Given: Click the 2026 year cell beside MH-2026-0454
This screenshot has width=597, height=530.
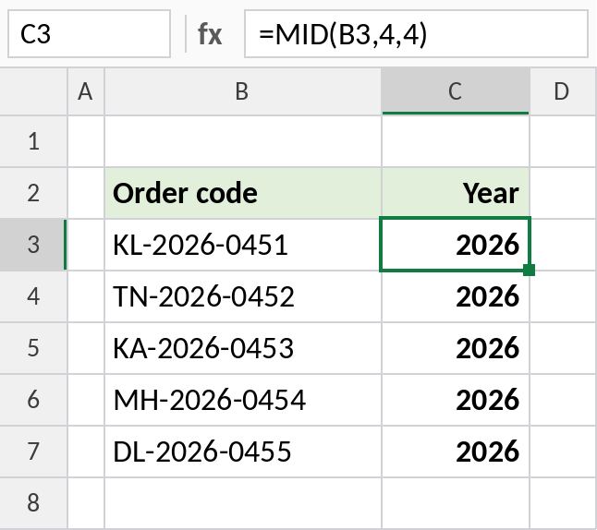Looking at the screenshot, I should coord(456,400).
